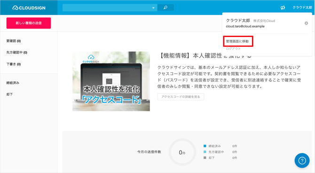Select 管理画面に移動 in the menu
The image size is (315, 173).
[237, 41]
